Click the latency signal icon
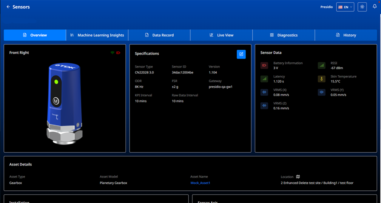 click(x=264, y=79)
